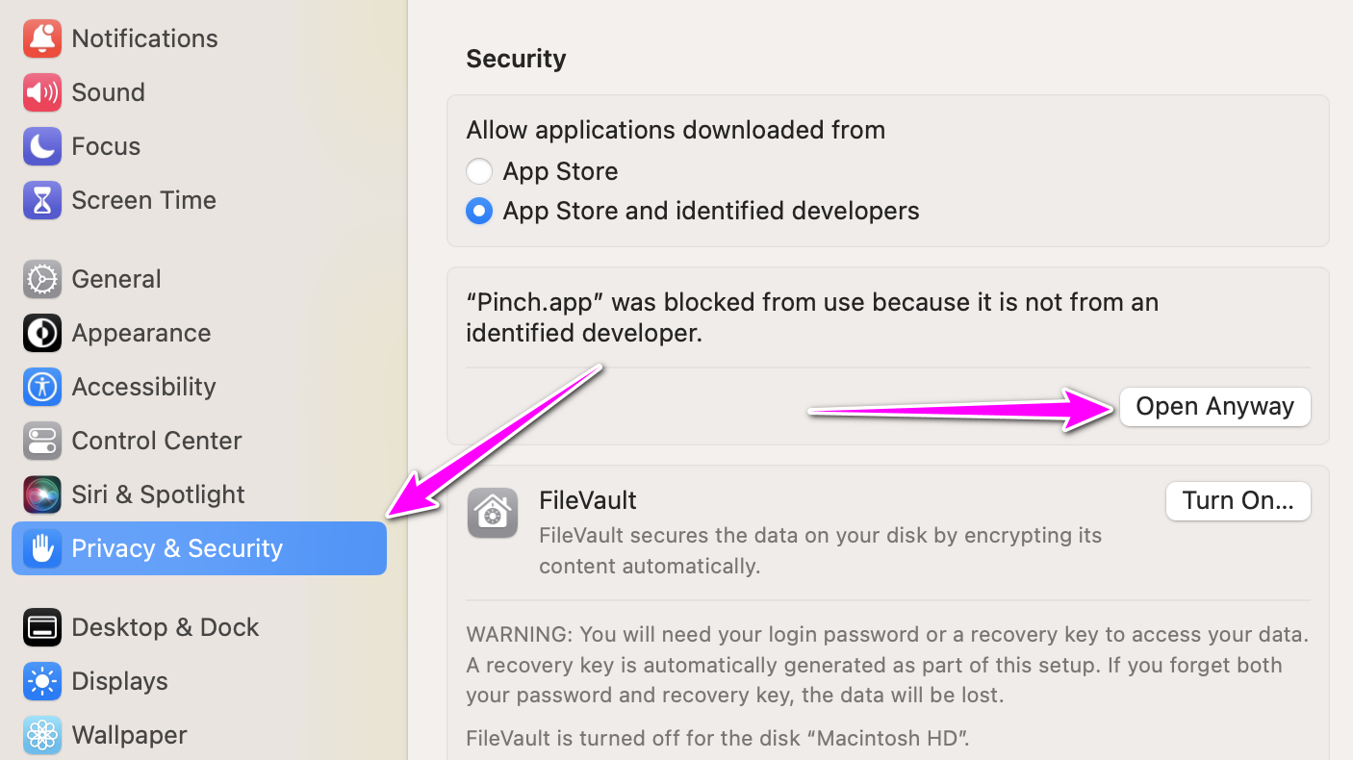Click the Pinch.app blocked message text
This screenshot has width=1353, height=760.
[x=811, y=317]
